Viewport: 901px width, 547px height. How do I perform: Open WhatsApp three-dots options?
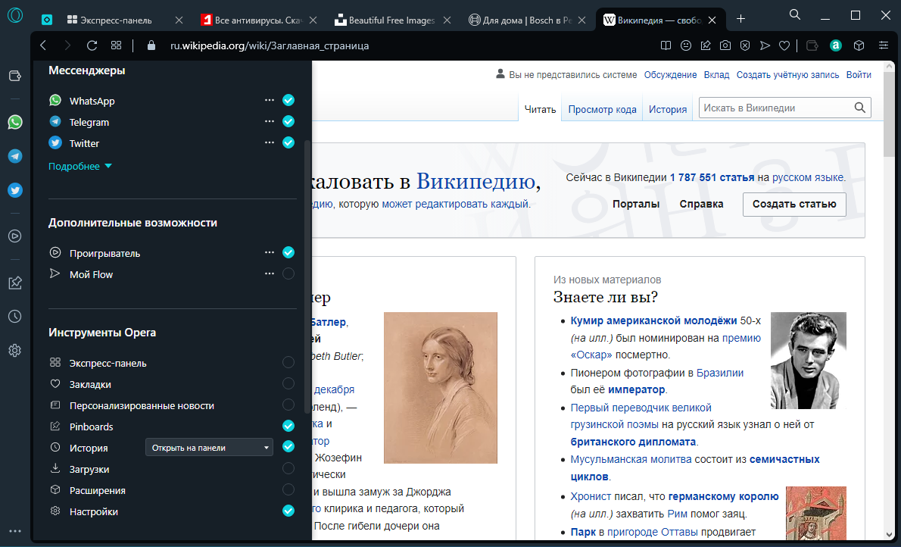click(270, 100)
